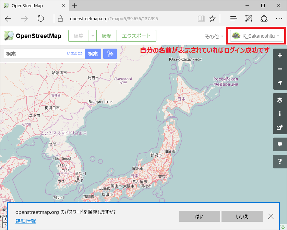287x230 pixels.
Task: Zoom in on the map with plus
Action: pos(280,55)
